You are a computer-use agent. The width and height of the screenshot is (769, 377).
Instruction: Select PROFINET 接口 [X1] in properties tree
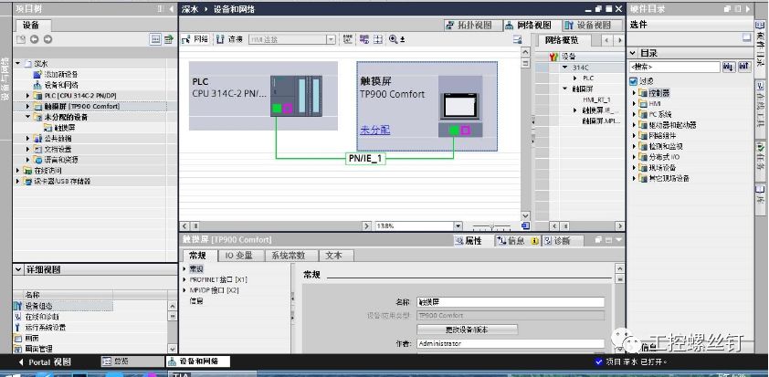tap(217, 279)
